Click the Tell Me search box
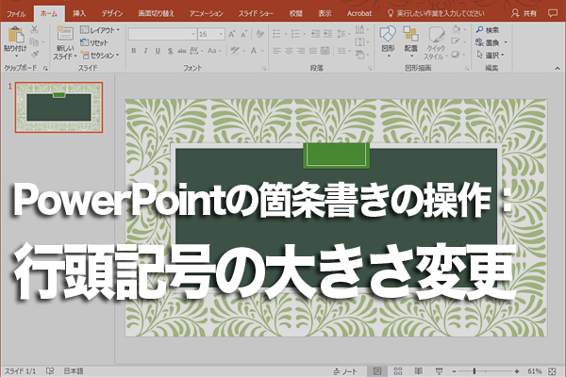This screenshot has width=566, height=377. [436, 14]
